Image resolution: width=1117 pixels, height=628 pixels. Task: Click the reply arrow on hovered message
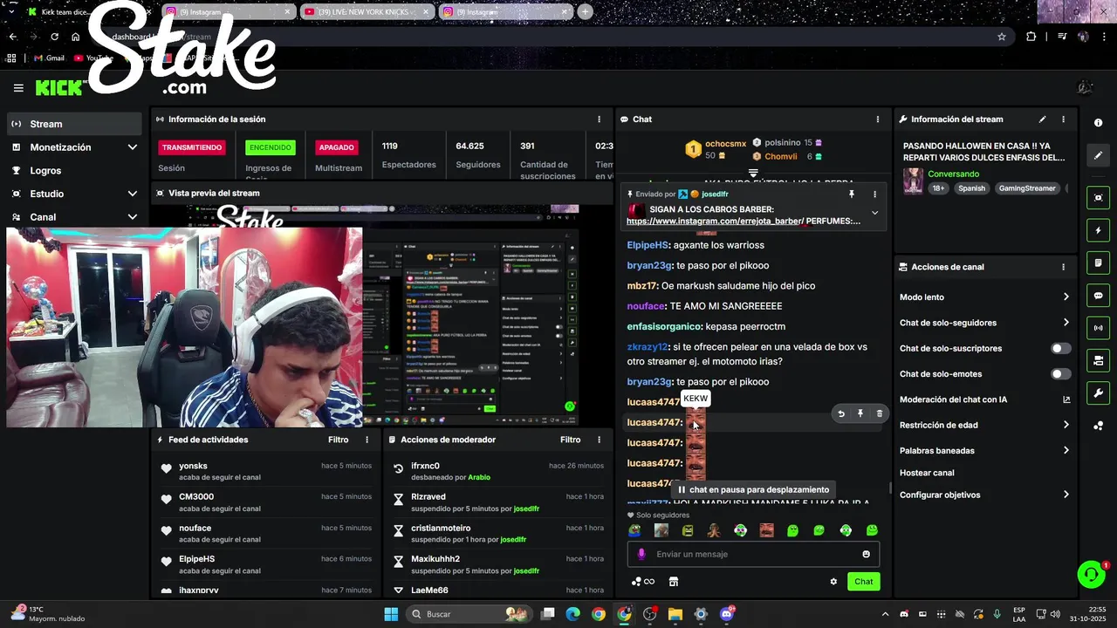(841, 413)
